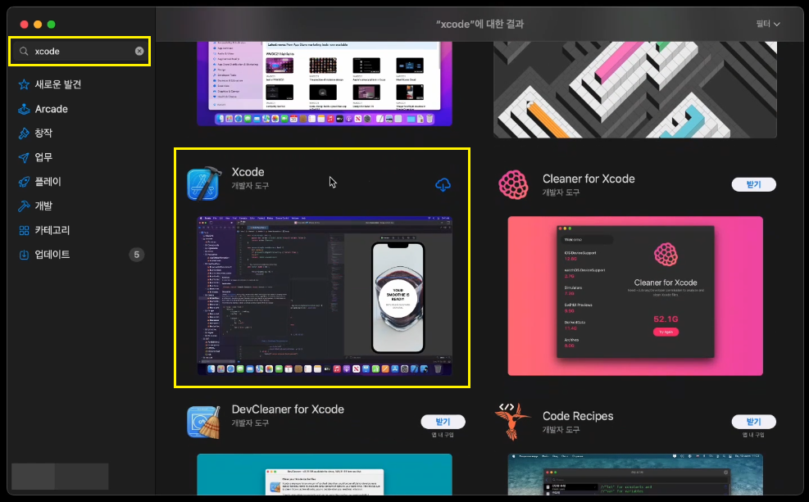This screenshot has width=809, height=502.
Task: Open DevCleaner teal screenshot preview
Action: 325,474
